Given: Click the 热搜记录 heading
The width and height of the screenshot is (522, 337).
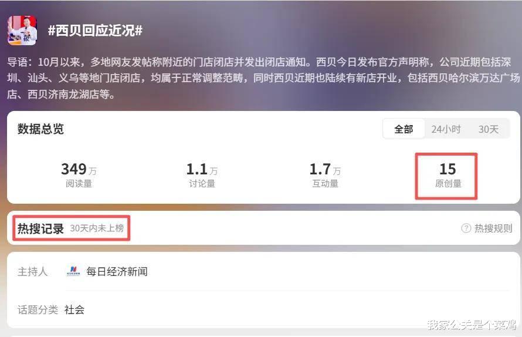Looking at the screenshot, I should pyautogui.click(x=40, y=228).
